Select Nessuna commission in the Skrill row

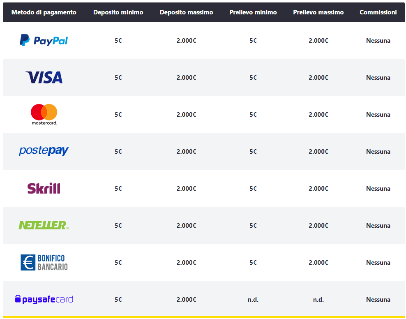click(378, 189)
